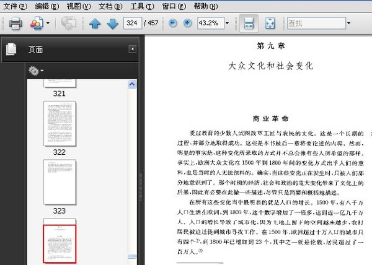The image size is (372, 265).
Task: Select the partially visible page 321 thumbnail
Action: pos(60,84)
